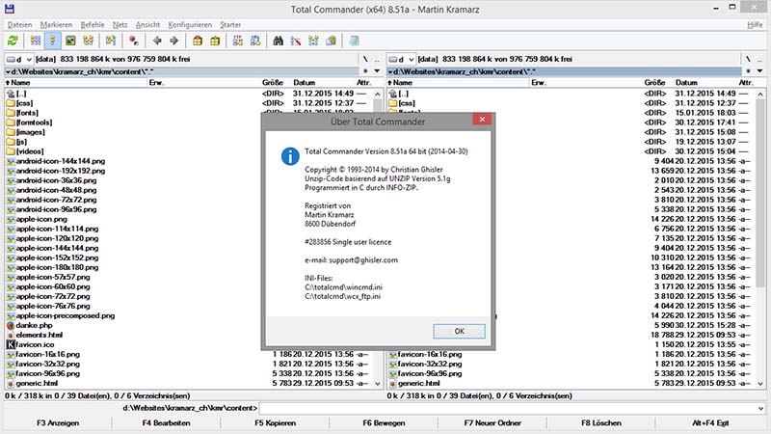Click the first gift box pack icon

coord(198,41)
